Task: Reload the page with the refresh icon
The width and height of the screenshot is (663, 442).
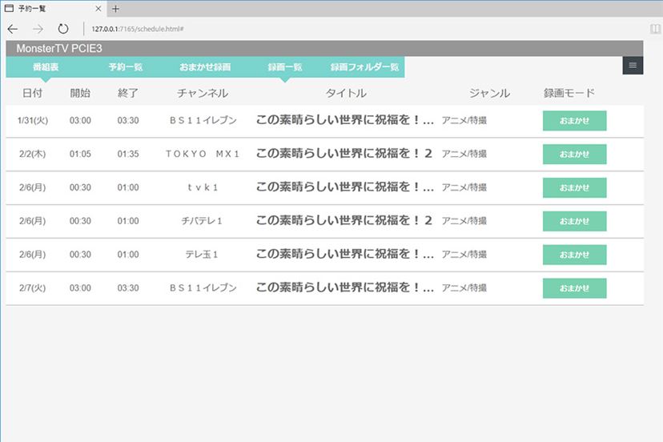Action: (63, 29)
